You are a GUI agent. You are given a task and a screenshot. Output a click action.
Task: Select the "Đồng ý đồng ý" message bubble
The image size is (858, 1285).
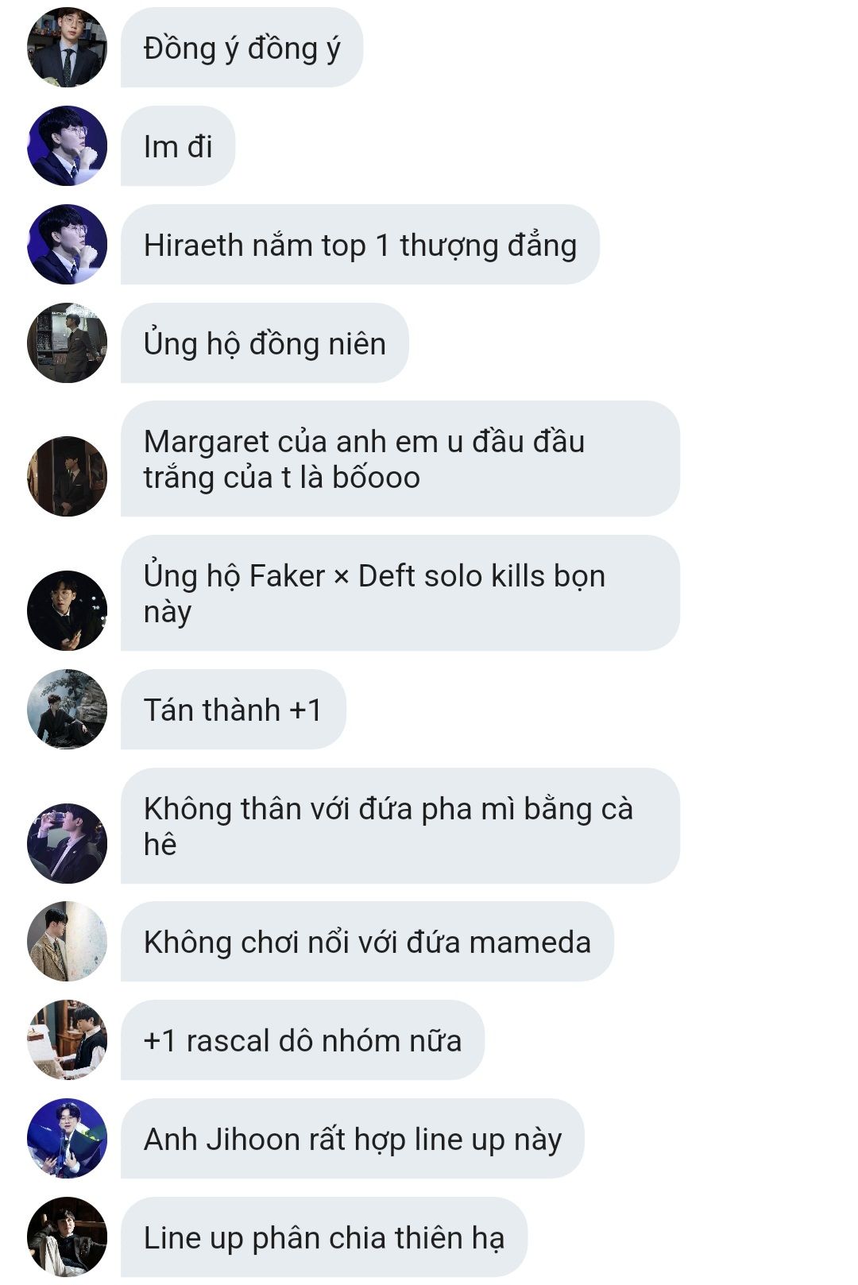tap(242, 48)
